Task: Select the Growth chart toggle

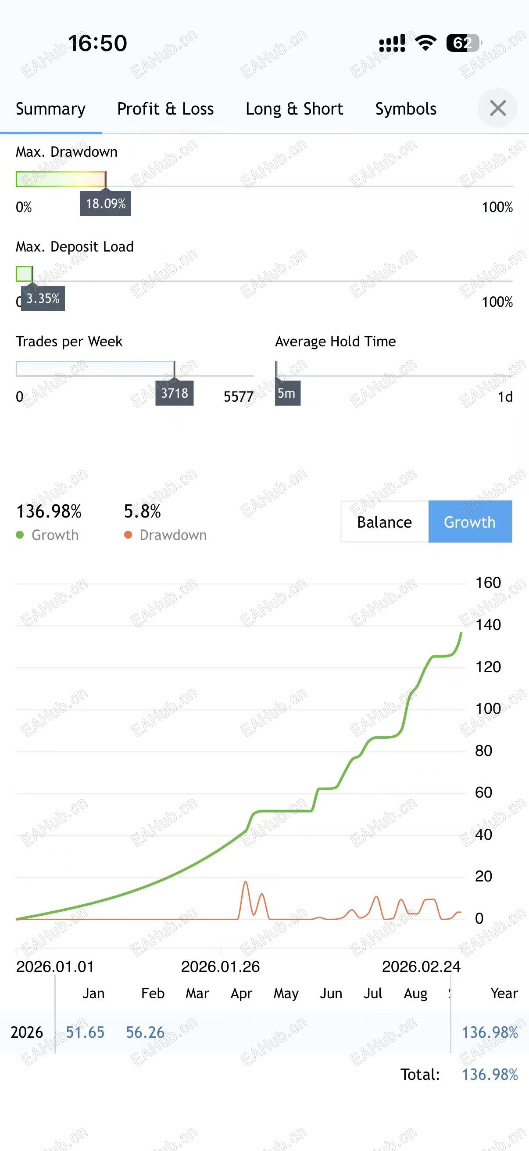Action: point(470,522)
